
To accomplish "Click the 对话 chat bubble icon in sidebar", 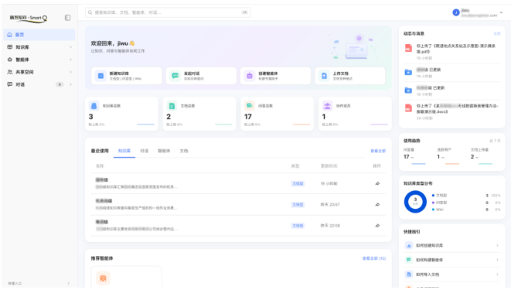I will click(x=10, y=84).
